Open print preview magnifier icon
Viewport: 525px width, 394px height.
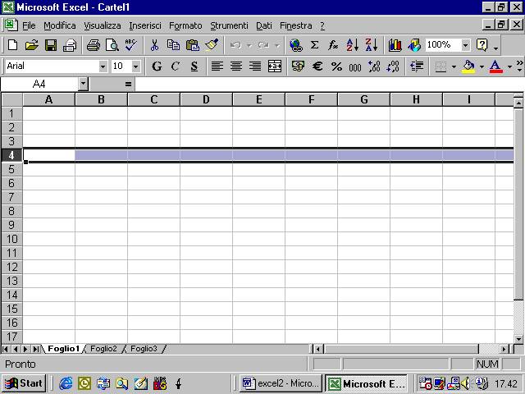[112, 45]
